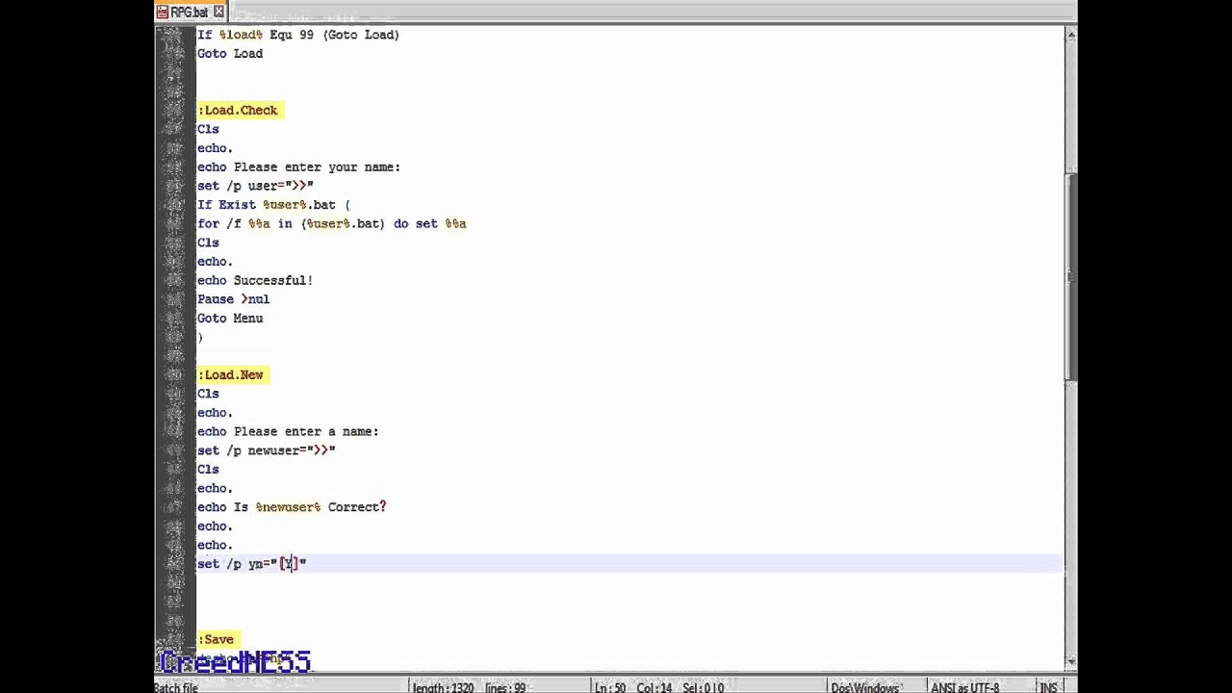Click 'length : 1320' in status bar
Viewport: 1232px width, 693px height.
(446, 687)
